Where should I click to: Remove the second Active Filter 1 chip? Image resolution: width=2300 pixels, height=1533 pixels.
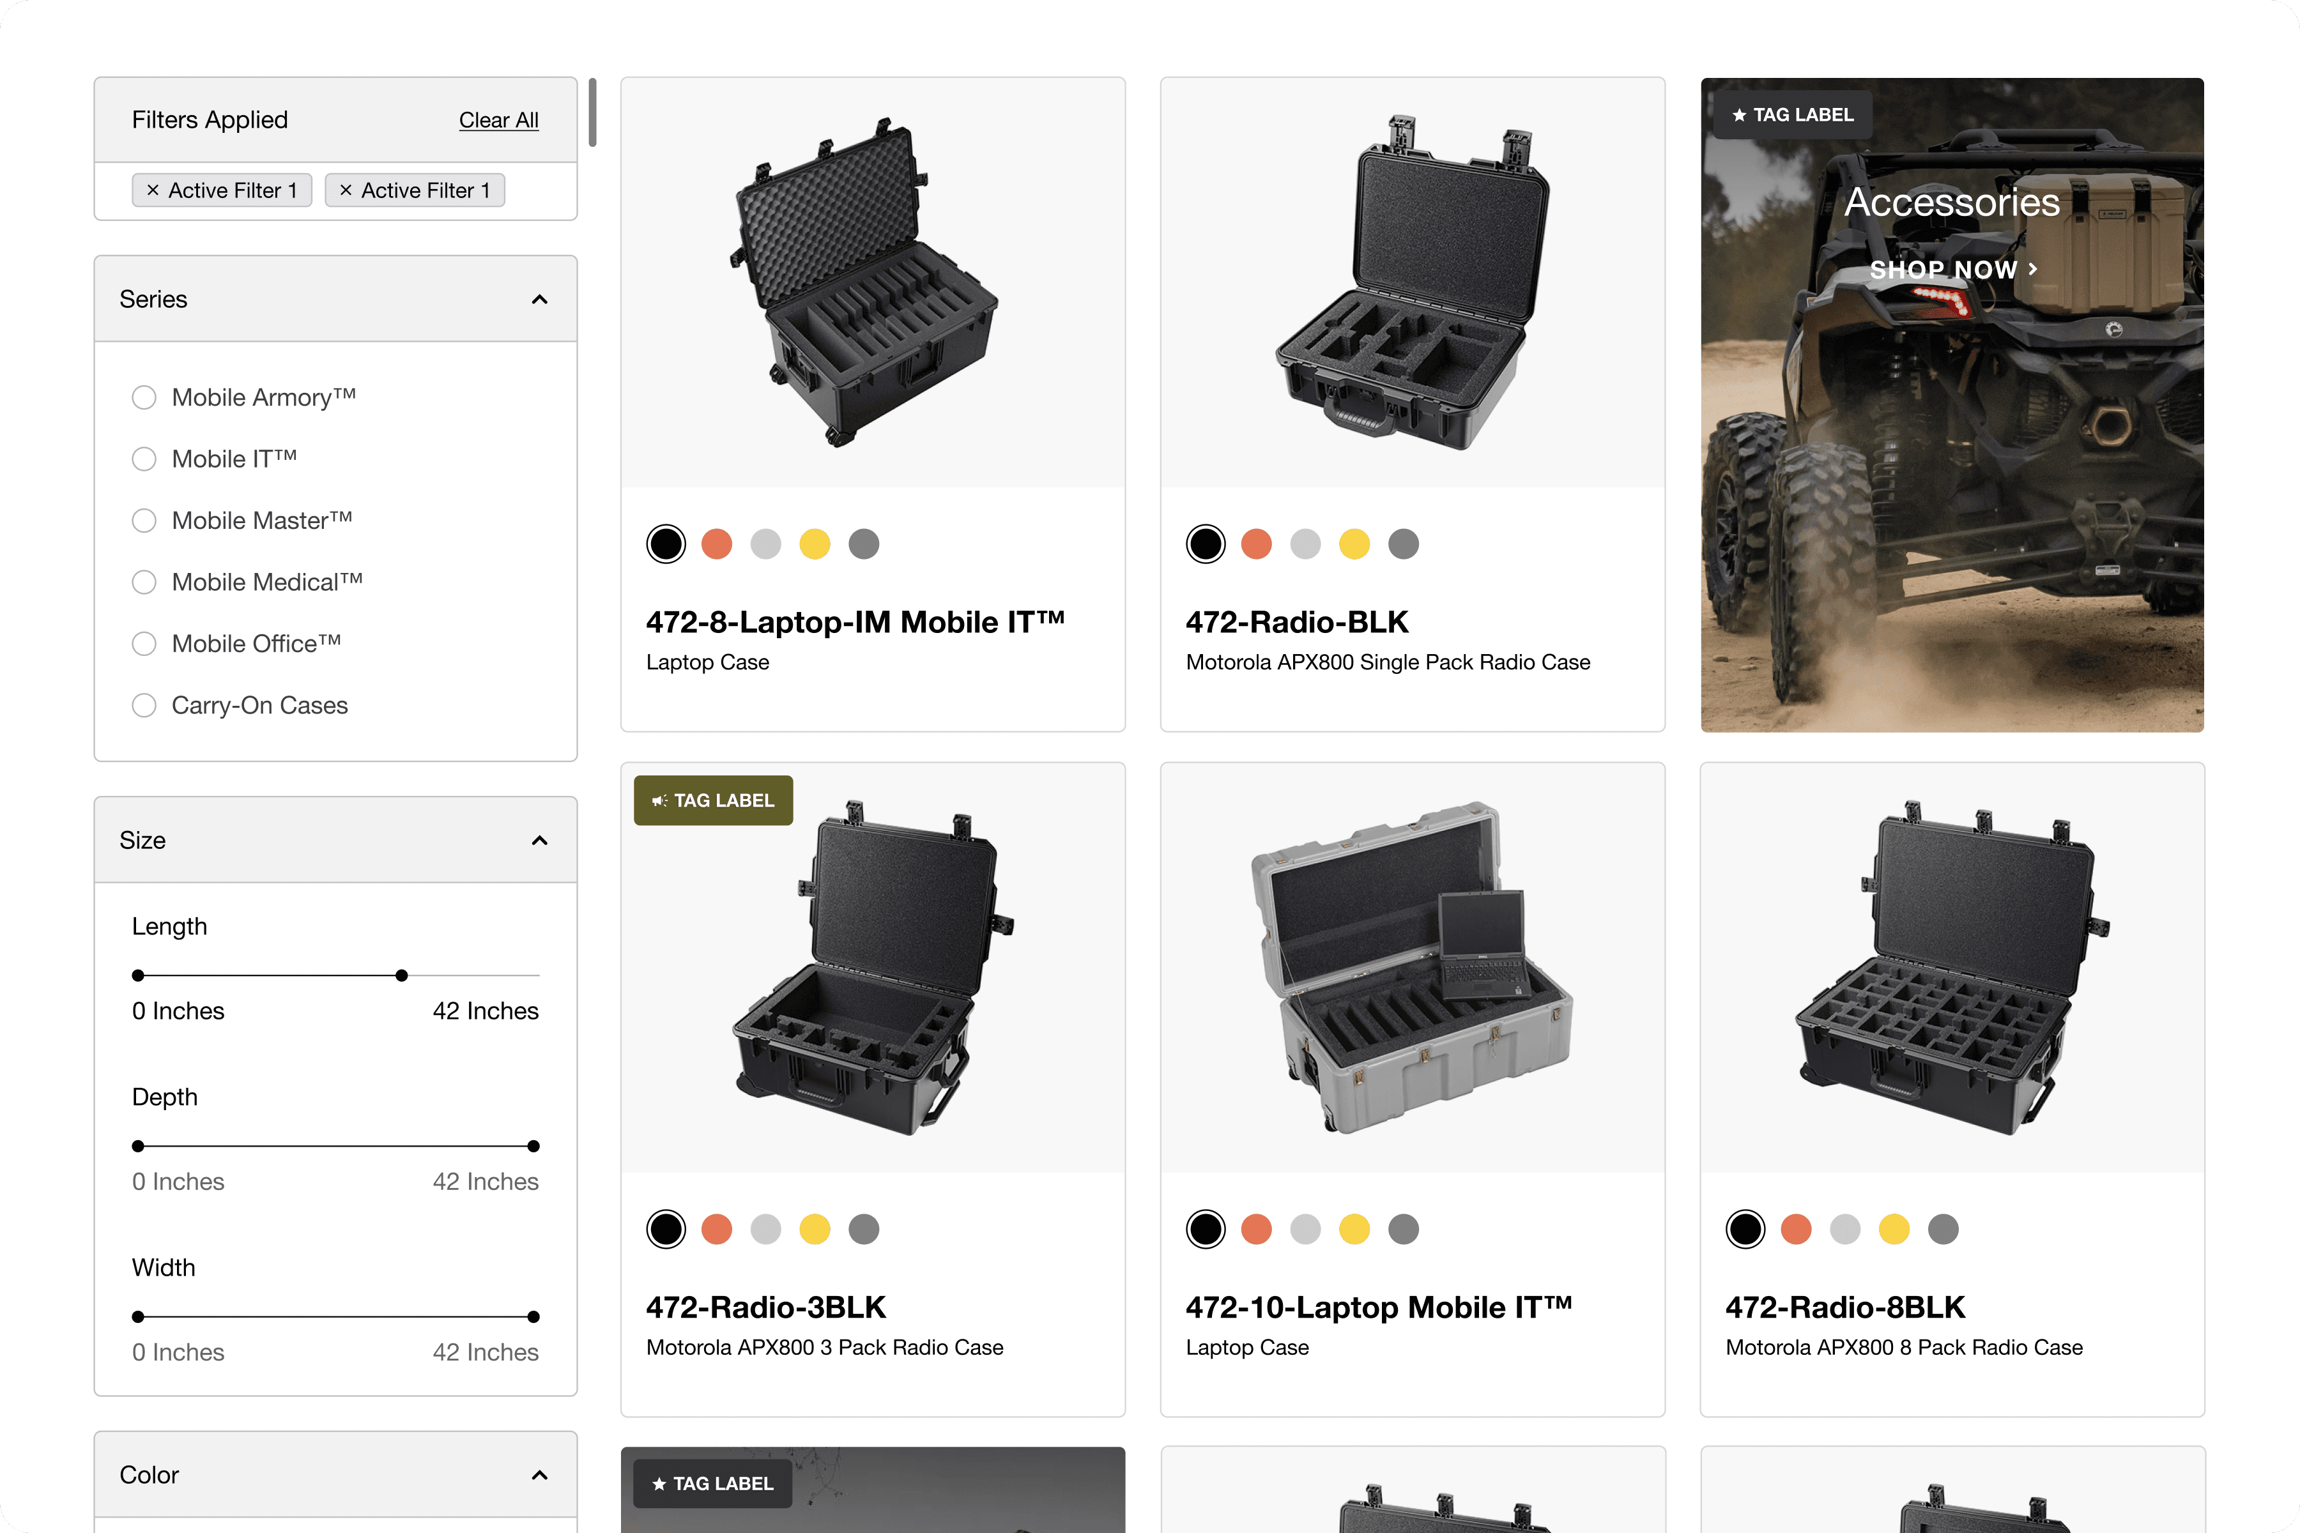(345, 190)
